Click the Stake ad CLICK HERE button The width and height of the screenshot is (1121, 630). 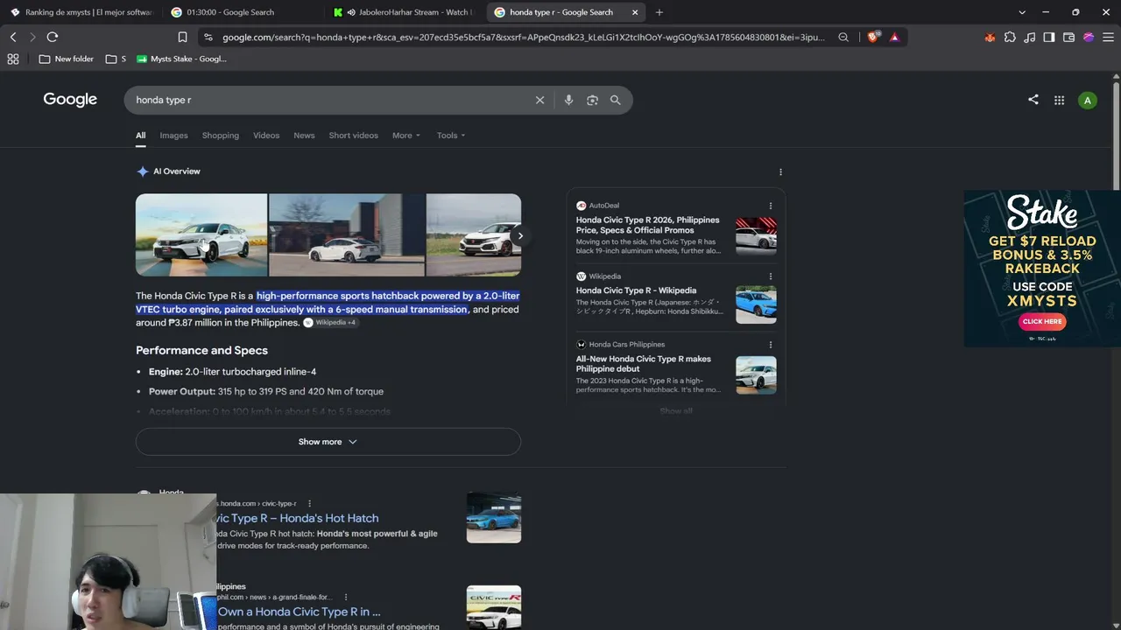coord(1042,321)
